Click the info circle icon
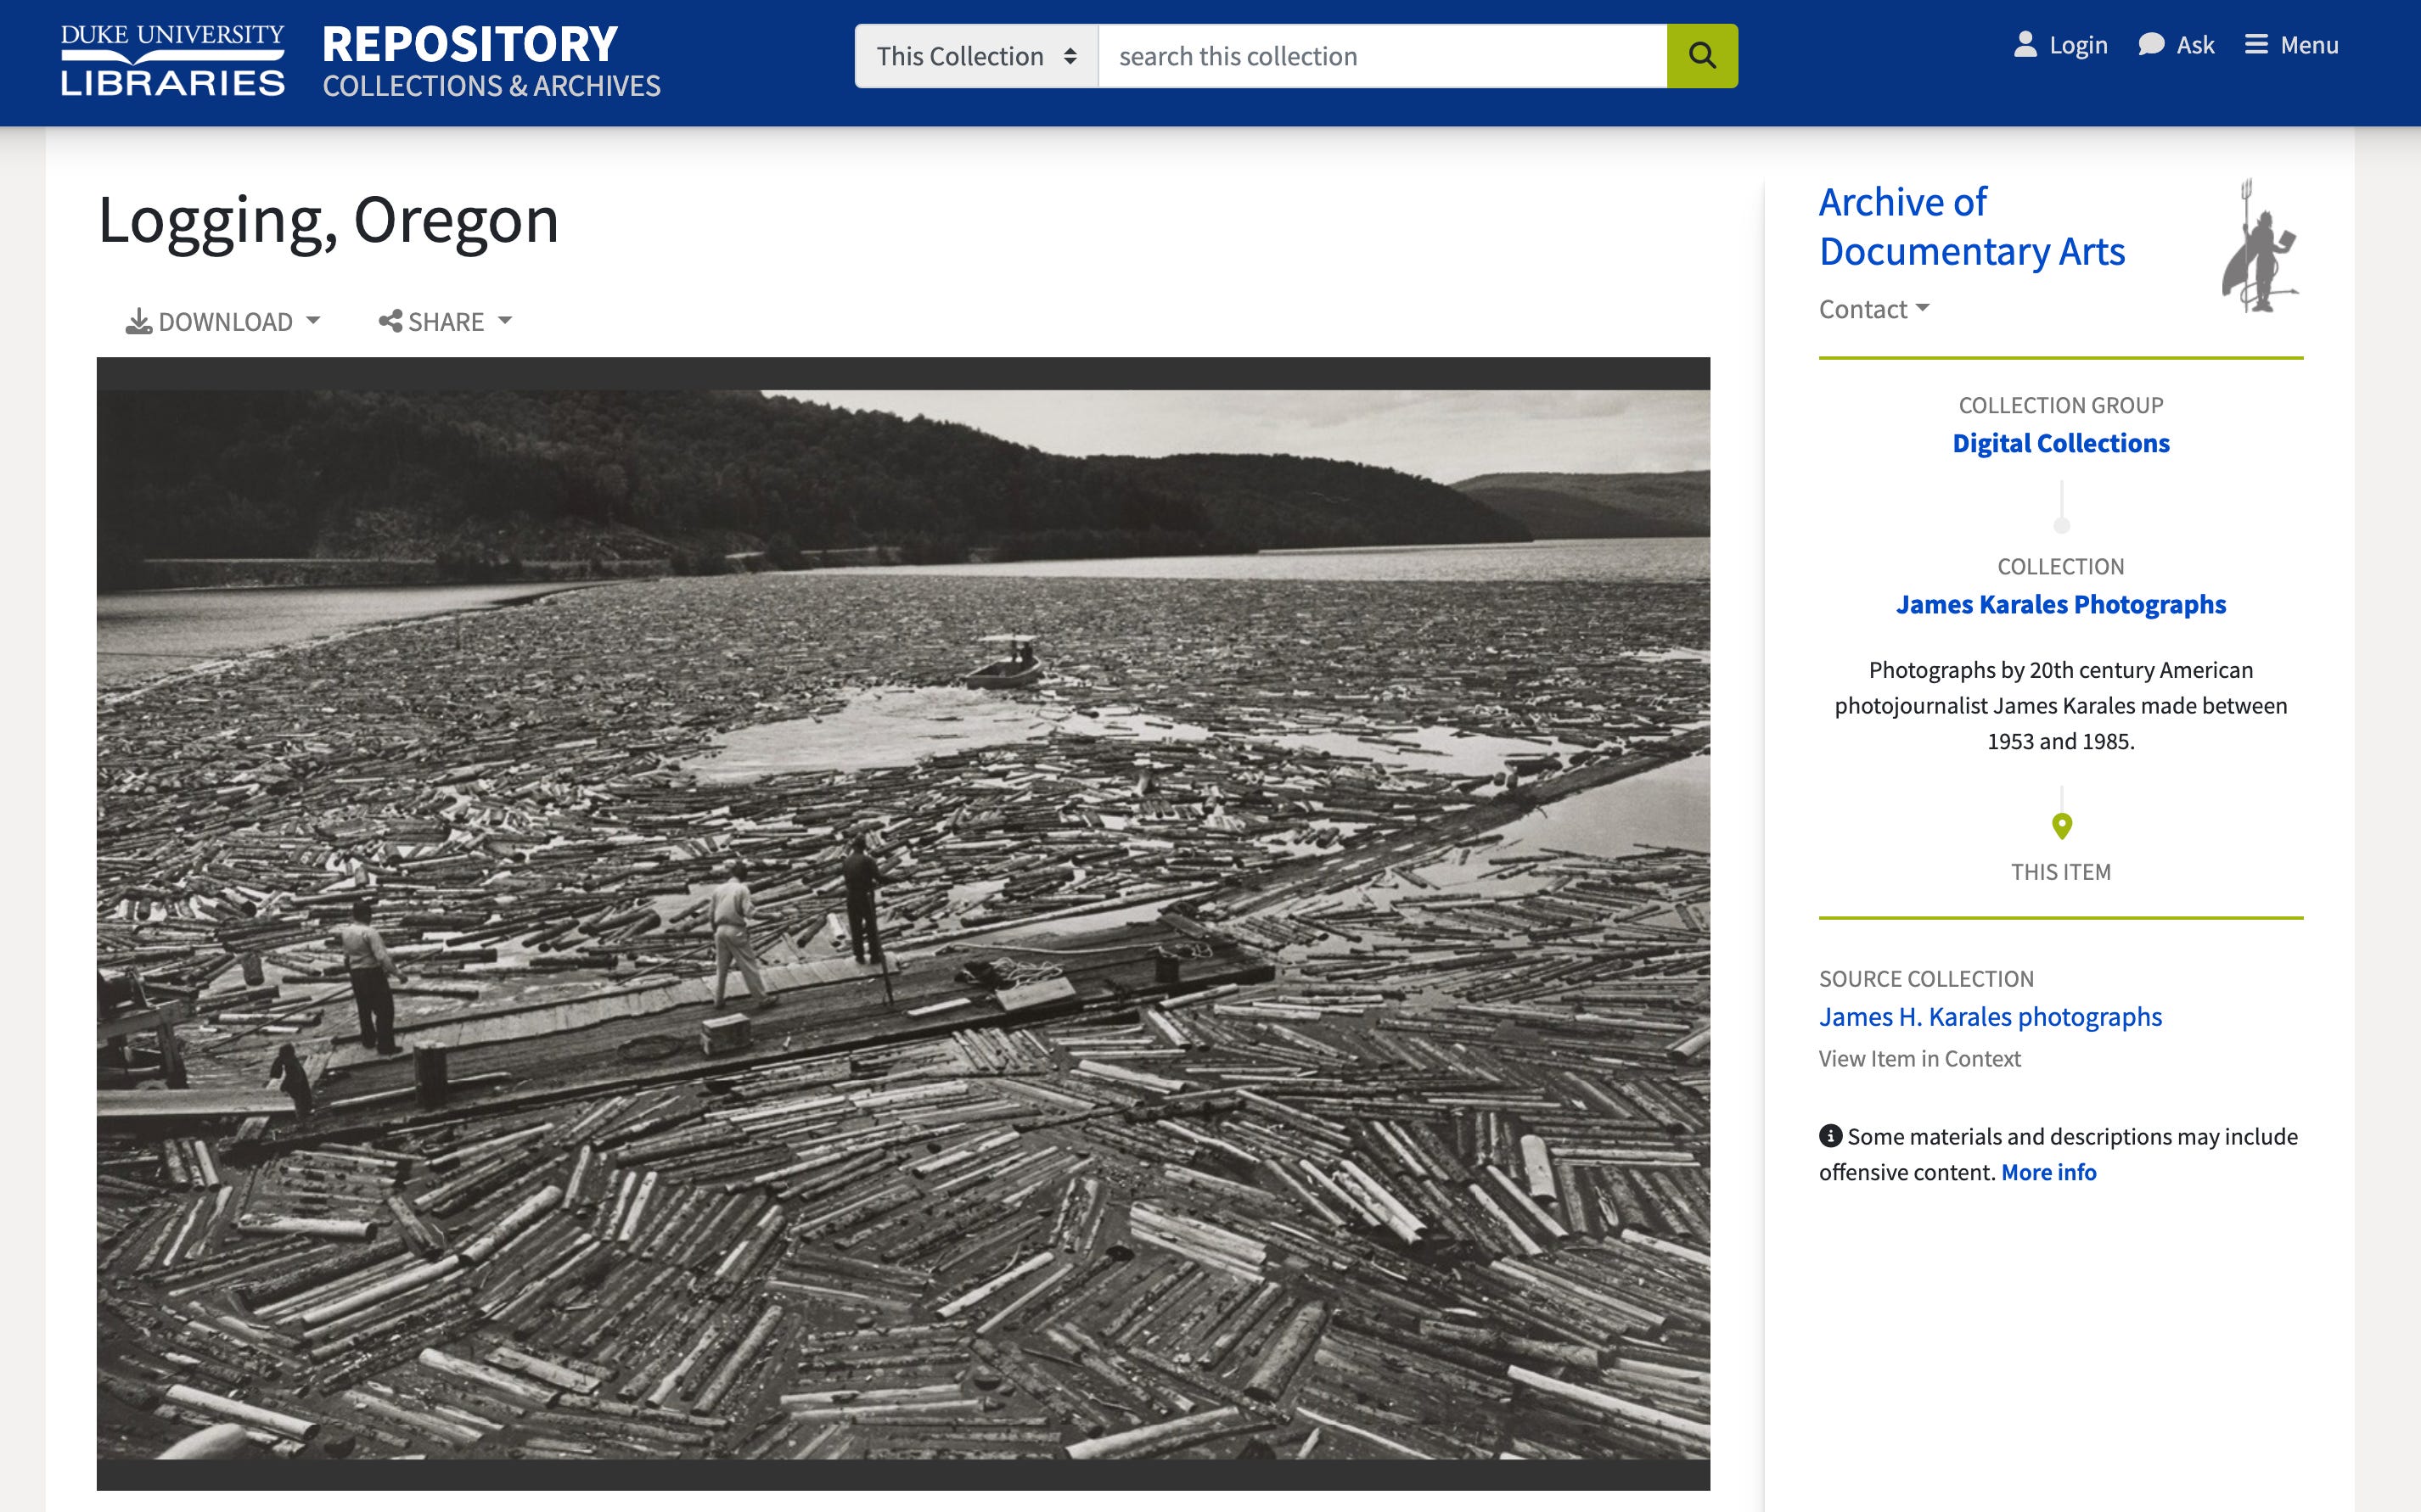 click(1829, 1135)
